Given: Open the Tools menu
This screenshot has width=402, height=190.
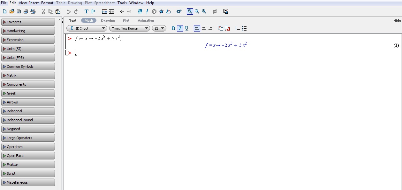Looking at the screenshot, I should [122, 3].
